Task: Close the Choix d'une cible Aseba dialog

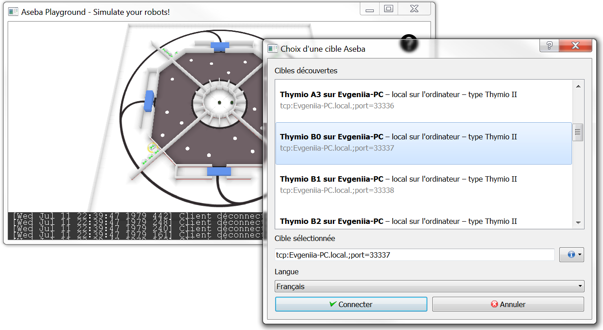Action: coord(575,45)
